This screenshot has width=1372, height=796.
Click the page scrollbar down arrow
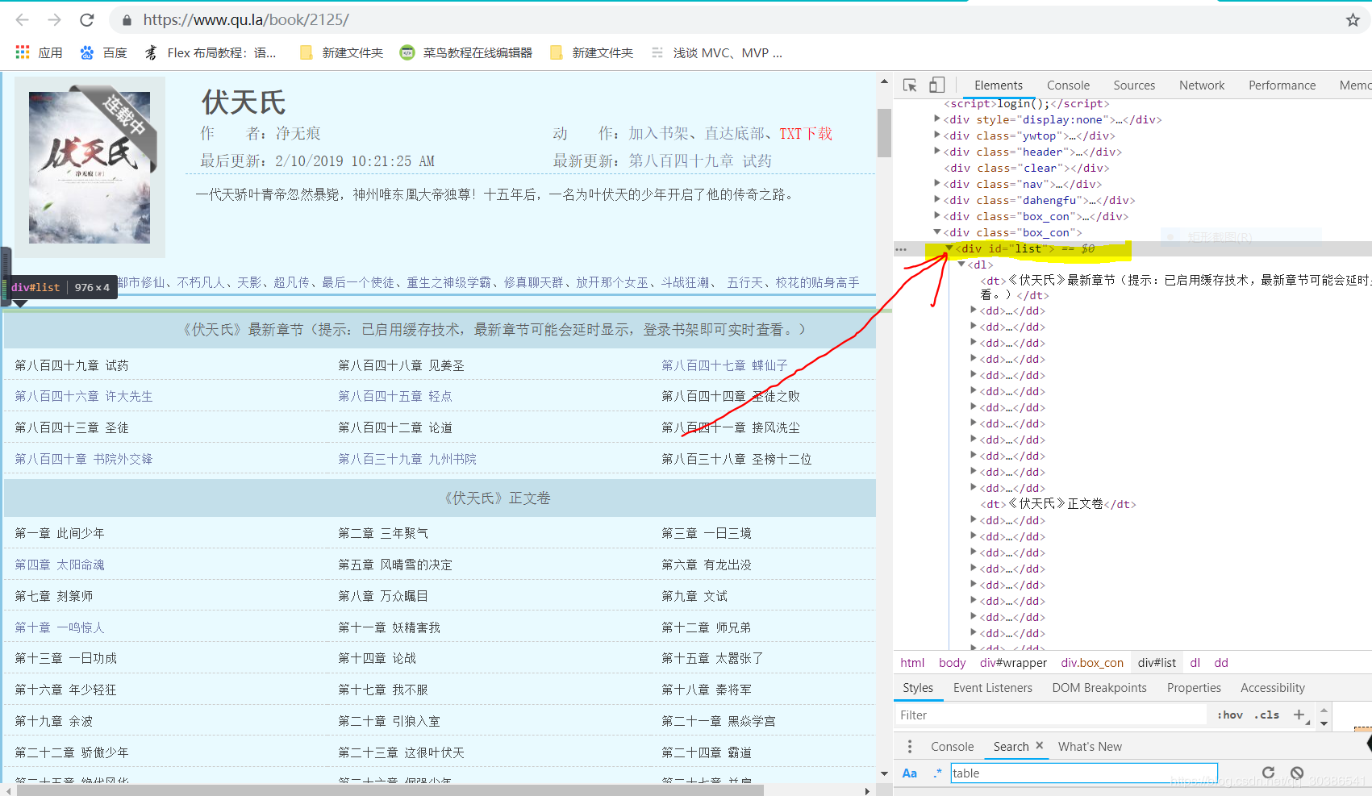[x=884, y=773]
